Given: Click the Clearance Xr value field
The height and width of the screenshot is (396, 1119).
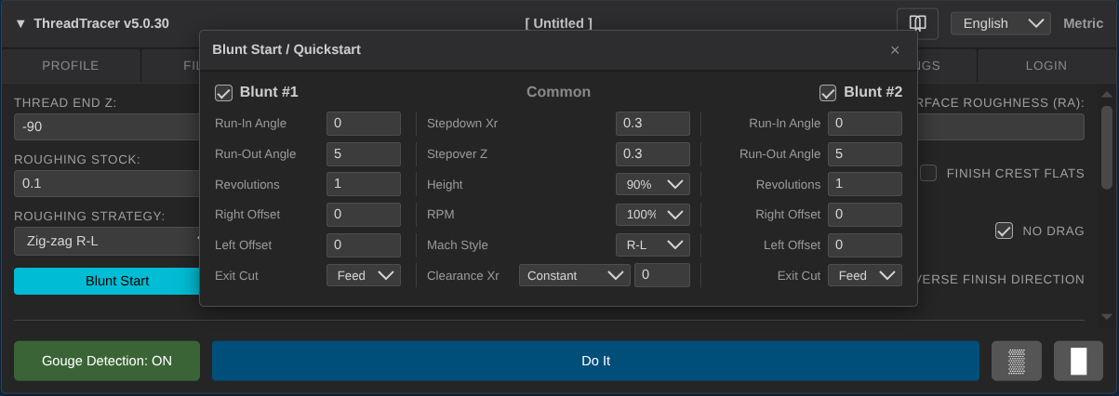Looking at the screenshot, I should click(x=662, y=275).
